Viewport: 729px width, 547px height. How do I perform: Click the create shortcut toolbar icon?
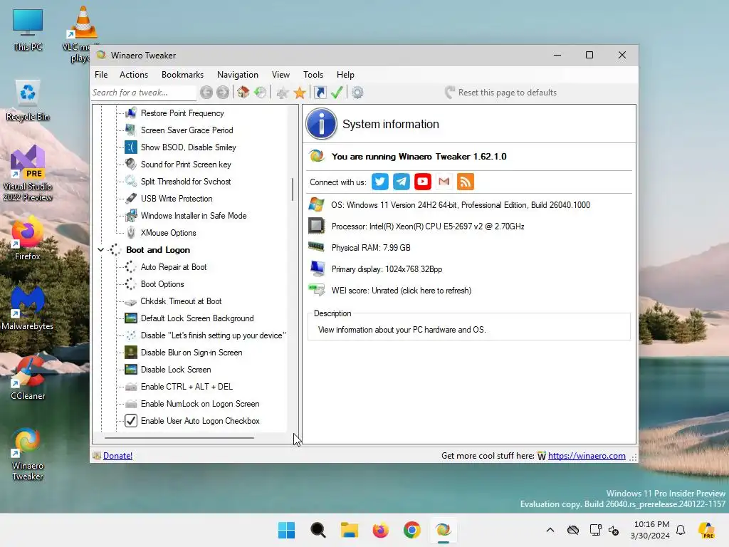click(x=320, y=93)
